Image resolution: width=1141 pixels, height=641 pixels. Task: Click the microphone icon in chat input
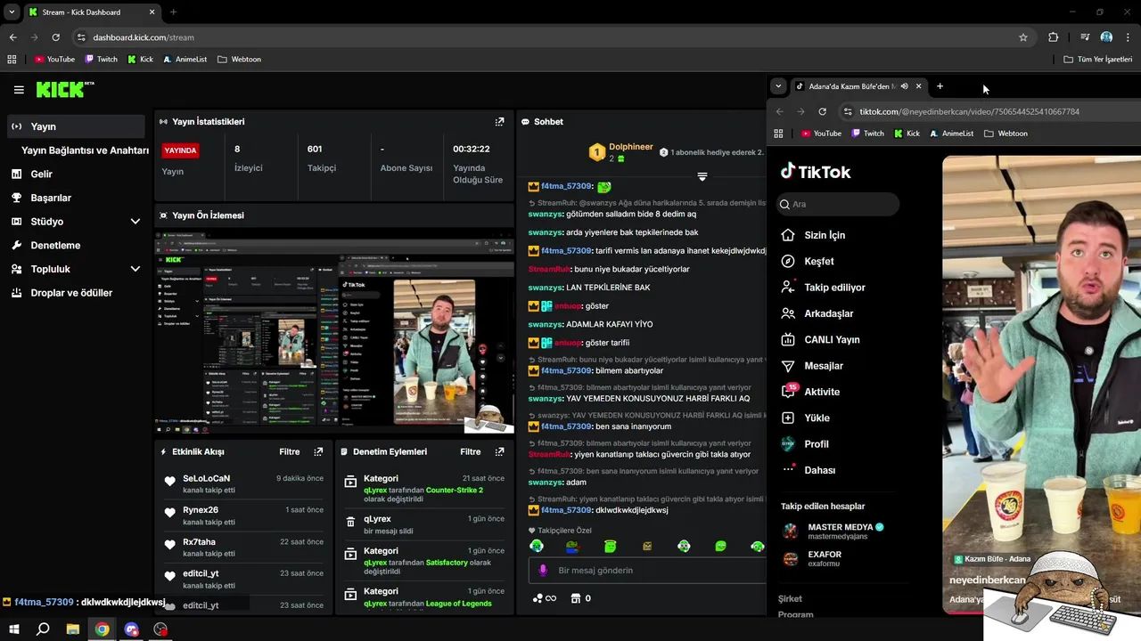tap(543, 570)
